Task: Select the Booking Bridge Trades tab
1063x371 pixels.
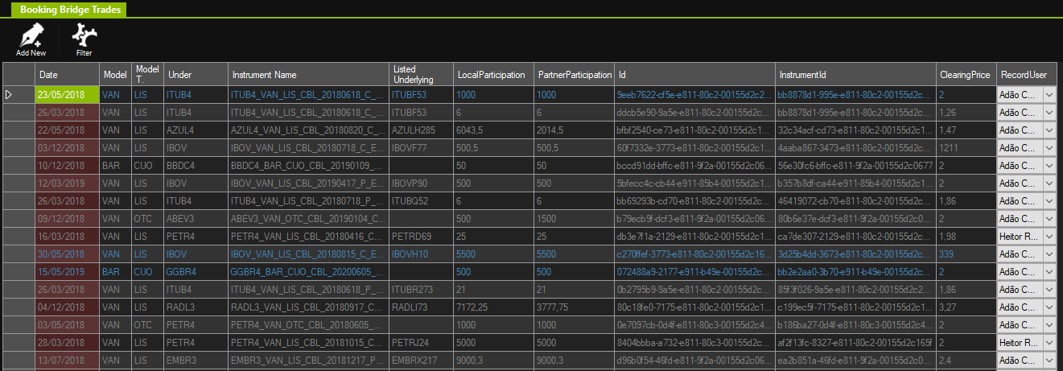Action: tap(67, 8)
